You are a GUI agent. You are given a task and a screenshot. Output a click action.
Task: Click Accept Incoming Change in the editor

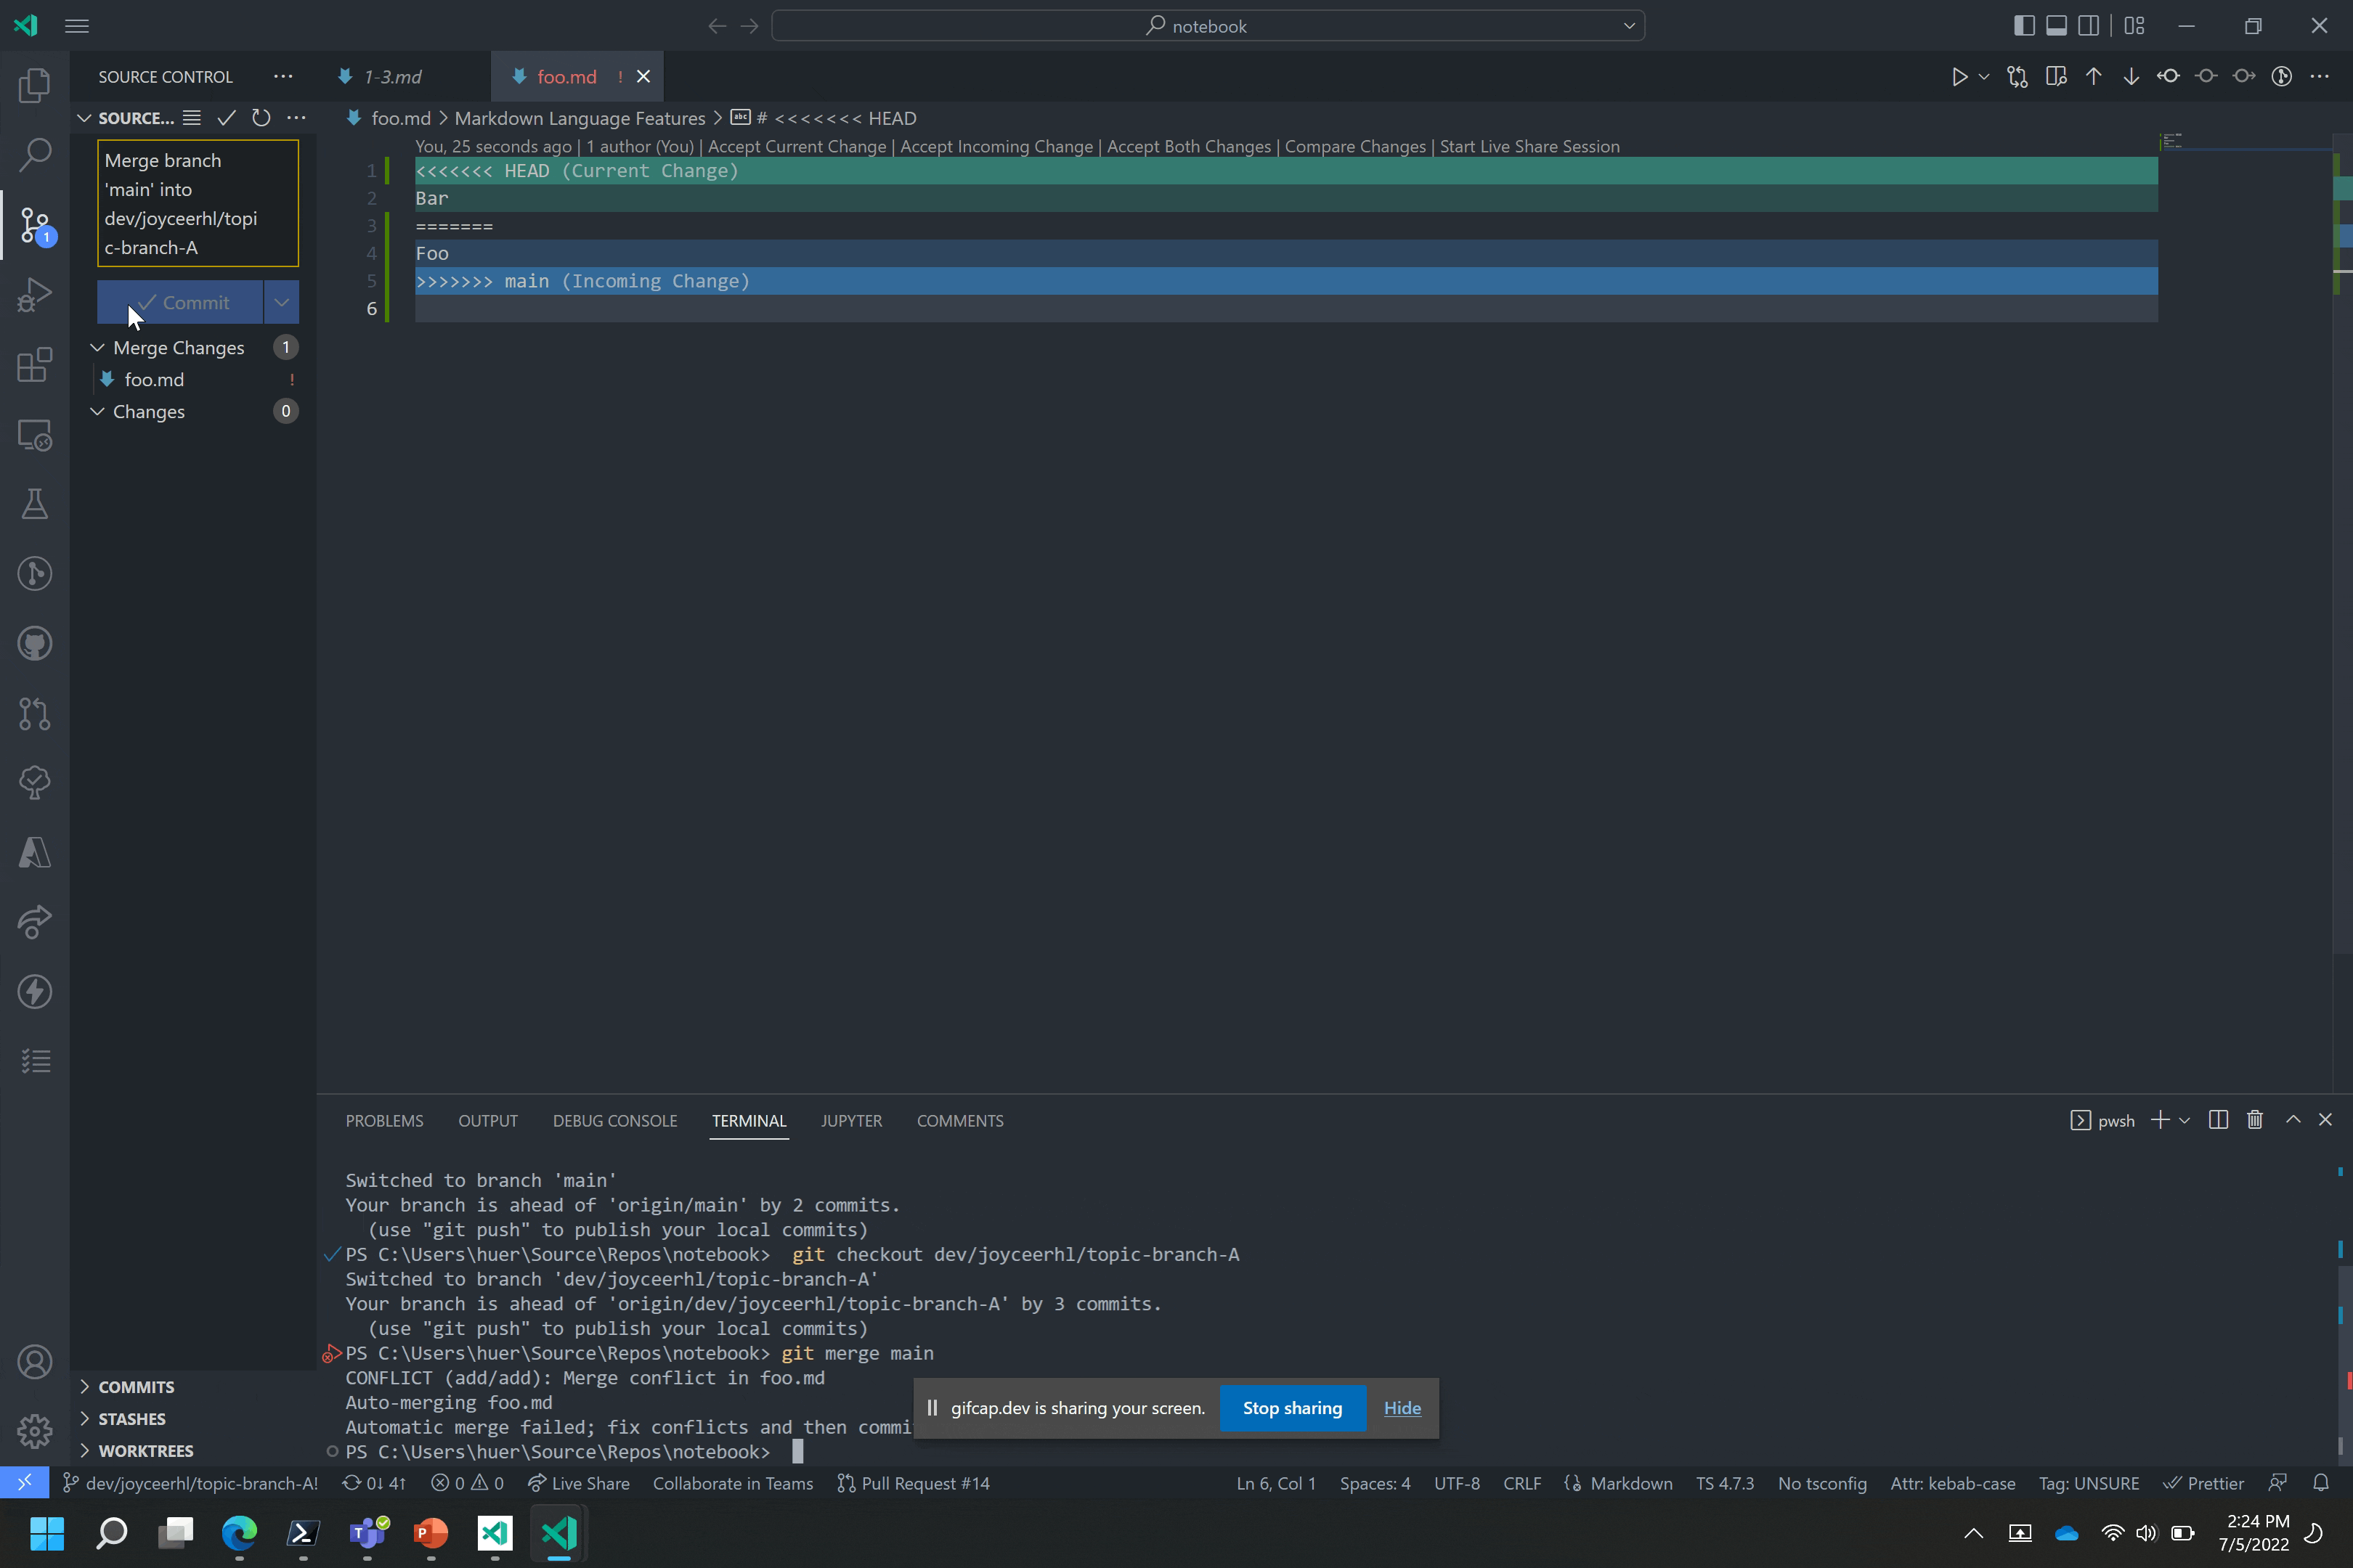[996, 146]
